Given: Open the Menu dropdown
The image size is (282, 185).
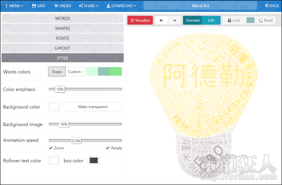Looking at the screenshot, I should [14, 6].
